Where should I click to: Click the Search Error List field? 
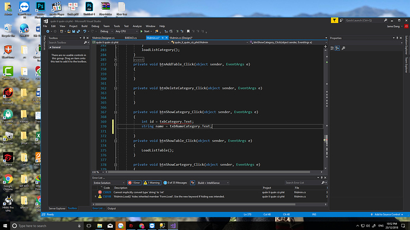303,183
